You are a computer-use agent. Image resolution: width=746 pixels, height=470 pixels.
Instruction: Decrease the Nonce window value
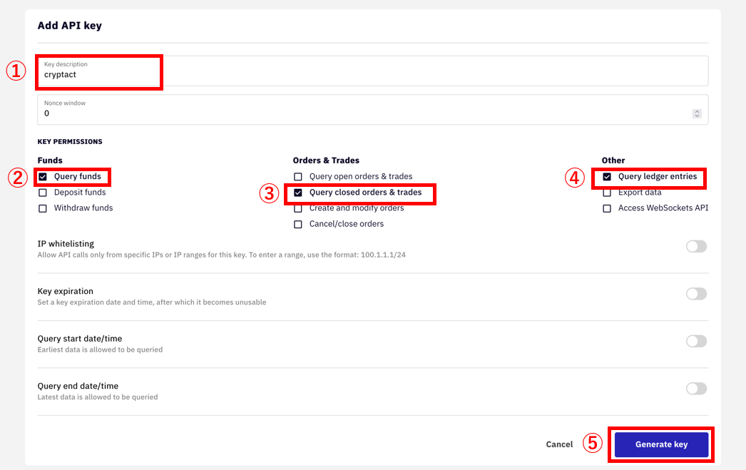697,116
